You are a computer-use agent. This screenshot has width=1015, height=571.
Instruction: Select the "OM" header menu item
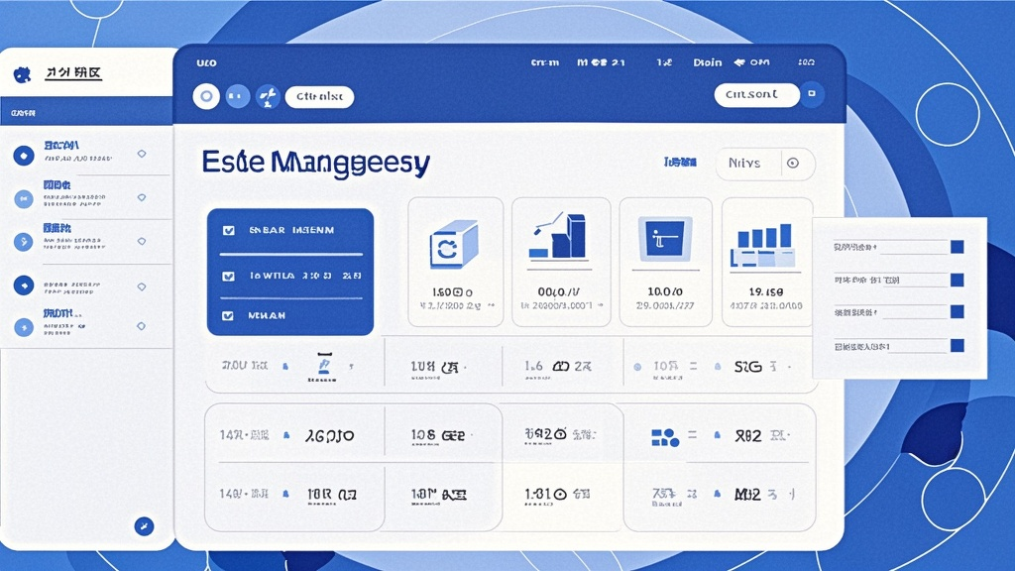coord(760,62)
